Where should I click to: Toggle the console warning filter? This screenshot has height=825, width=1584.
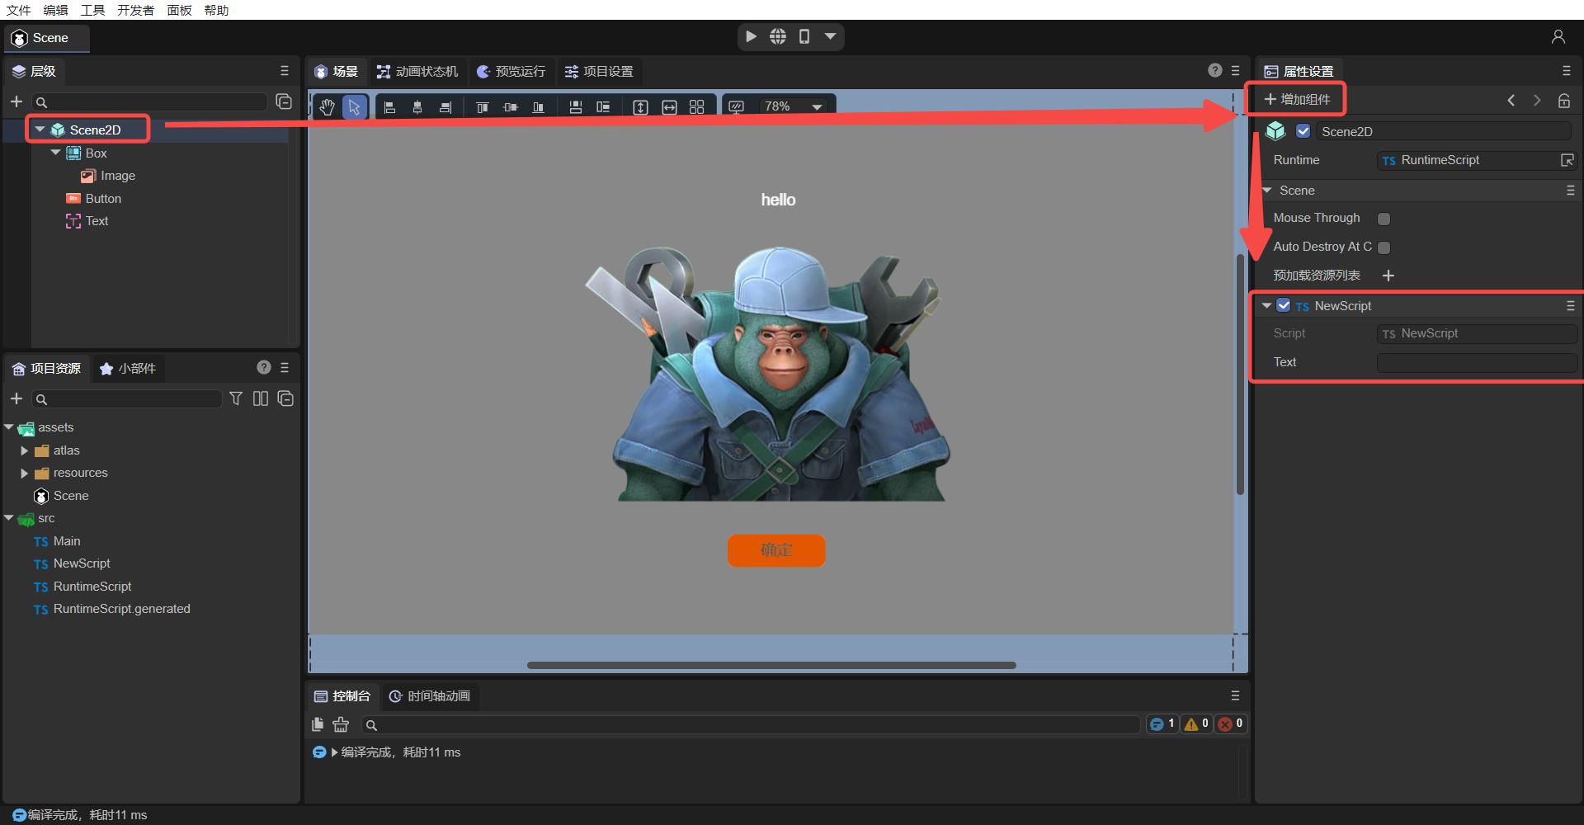pos(1196,724)
